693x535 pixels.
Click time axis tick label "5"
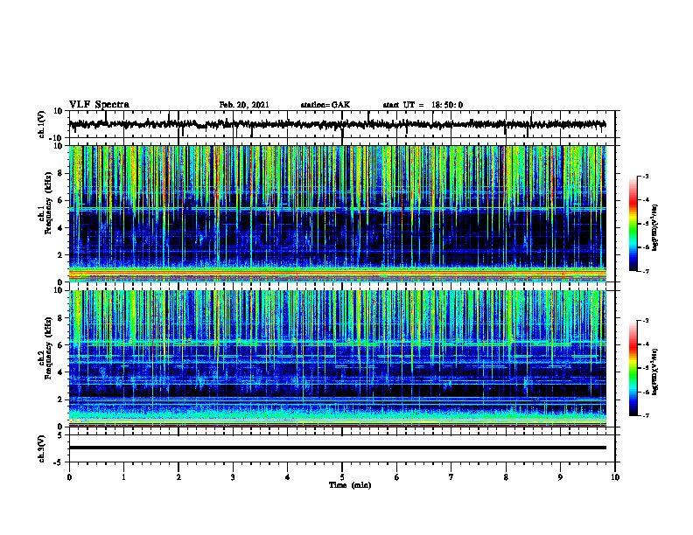pyautogui.click(x=342, y=477)
